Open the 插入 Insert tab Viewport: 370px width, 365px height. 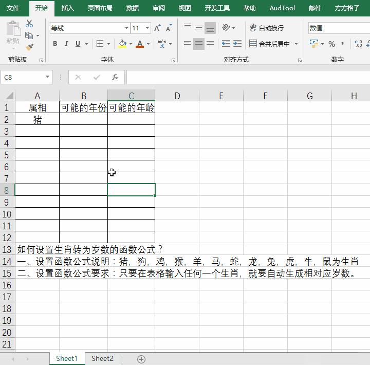tap(67, 8)
